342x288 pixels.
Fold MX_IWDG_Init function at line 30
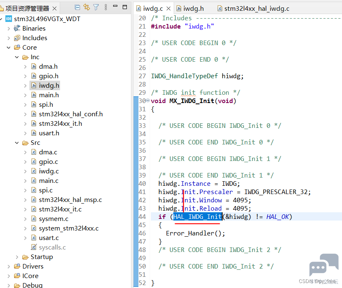[x=148, y=101]
